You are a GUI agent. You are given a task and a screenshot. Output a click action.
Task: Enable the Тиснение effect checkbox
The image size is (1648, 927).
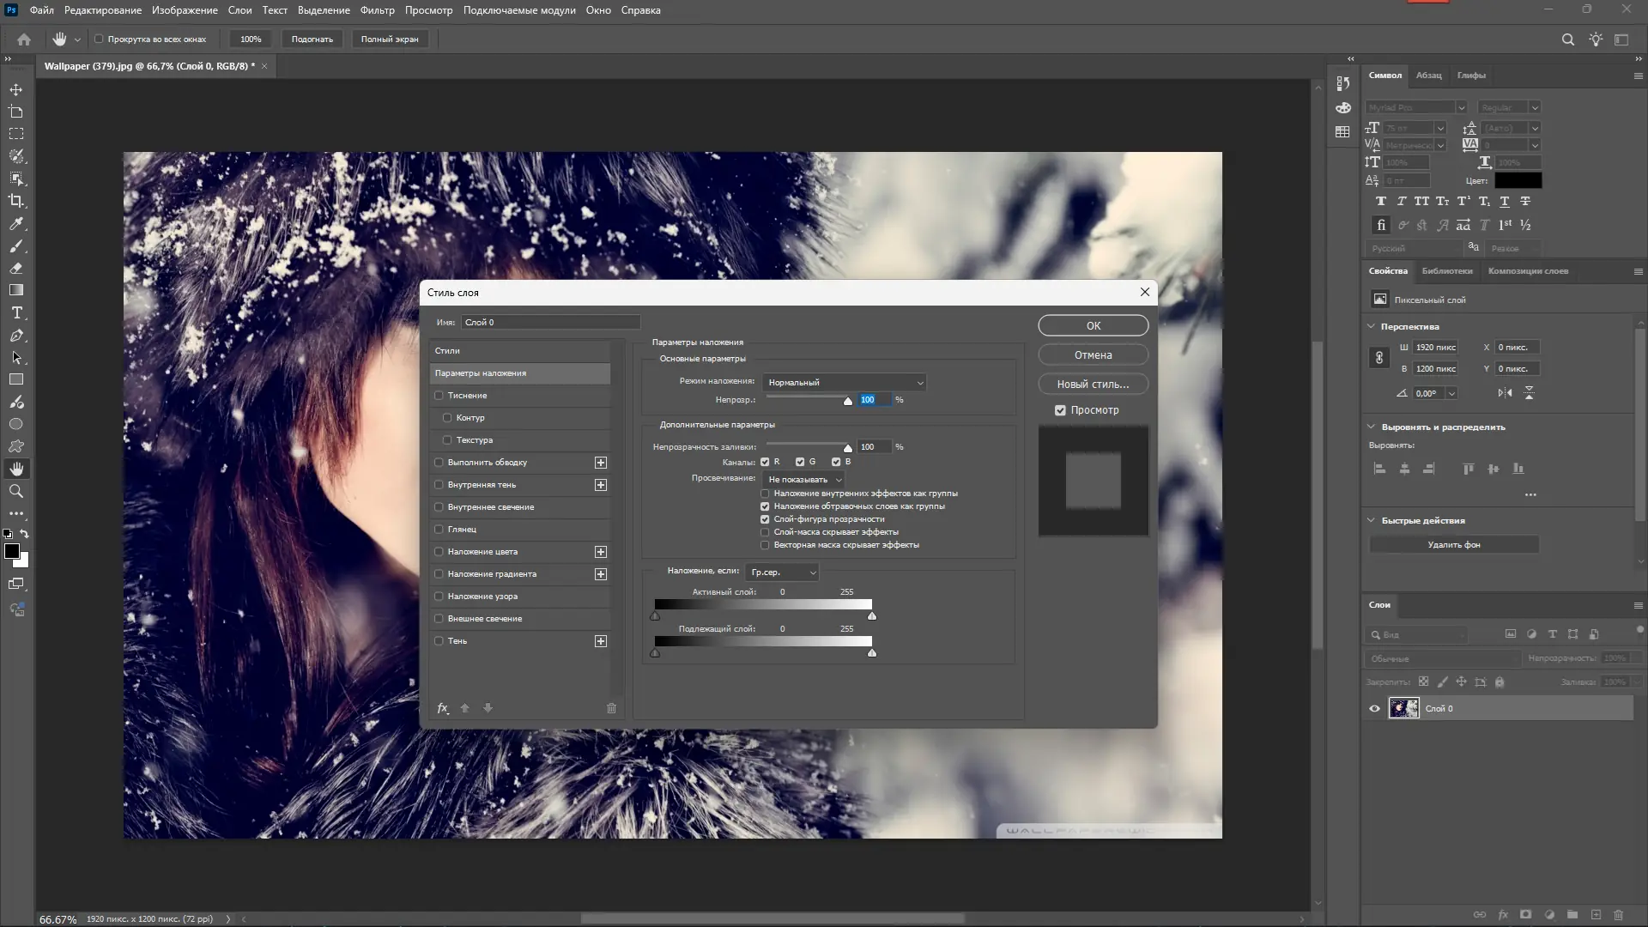(x=439, y=396)
